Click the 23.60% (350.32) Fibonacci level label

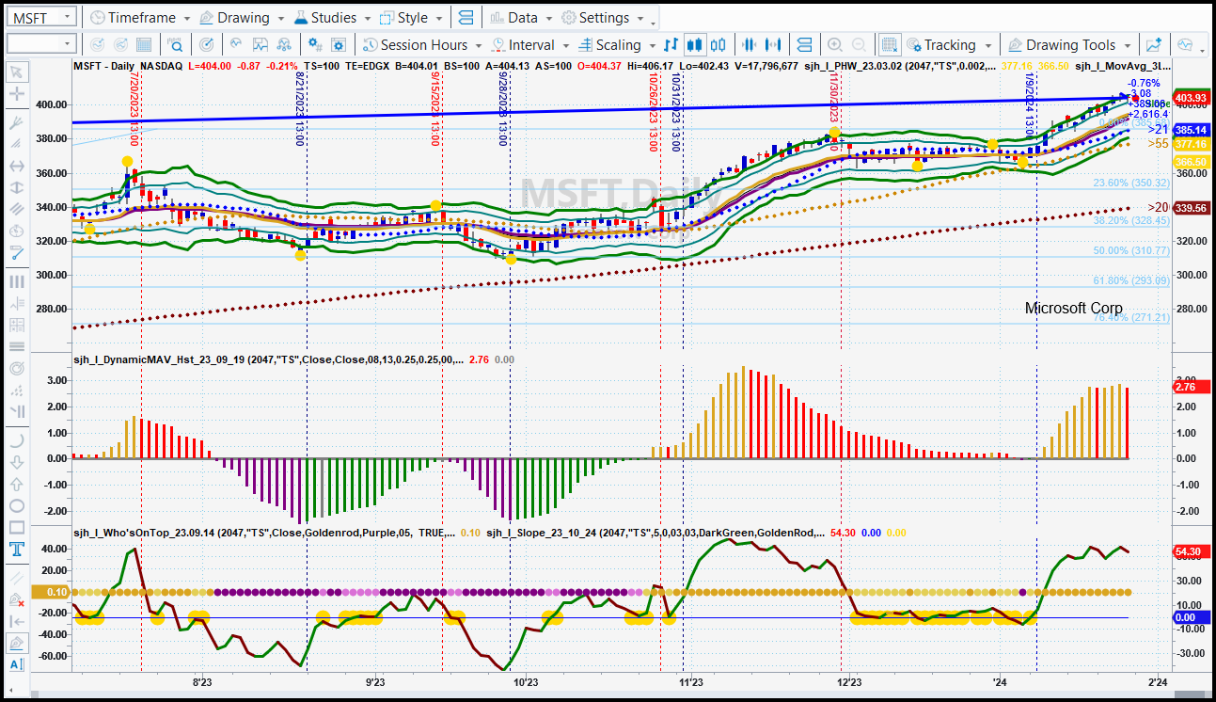click(x=1131, y=183)
